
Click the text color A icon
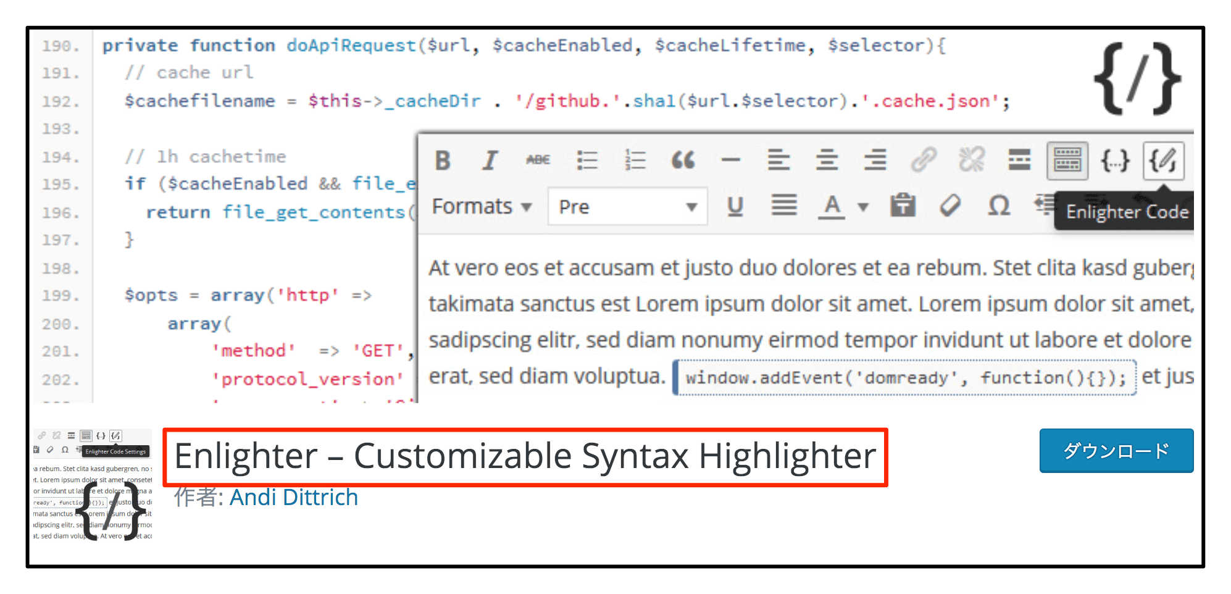pos(832,207)
